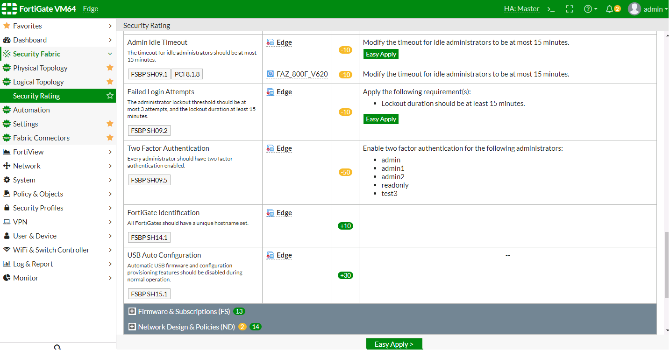Expand the Policy & Objects chevron

110,194
